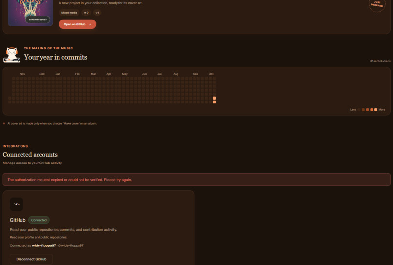The width and height of the screenshot is (393, 265).
Task: Click the upper highlighted commit cell in October
Action: pyautogui.click(x=214, y=98)
